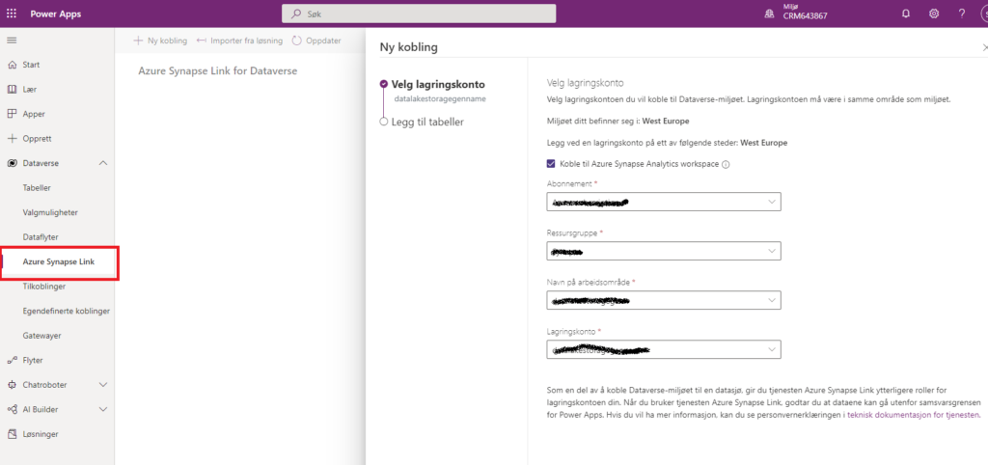Open the settings gear
The image size is (988, 465).
(934, 14)
